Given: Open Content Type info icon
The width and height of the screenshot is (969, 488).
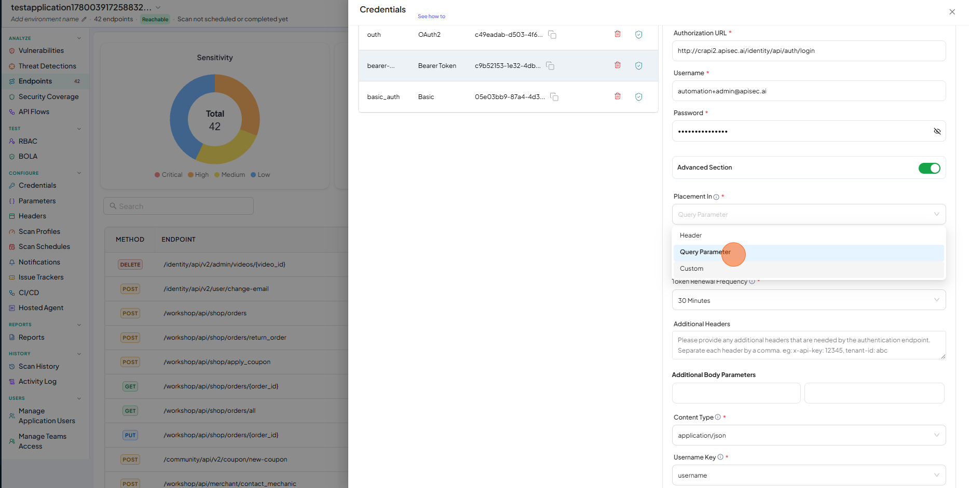Looking at the screenshot, I should pos(718,417).
